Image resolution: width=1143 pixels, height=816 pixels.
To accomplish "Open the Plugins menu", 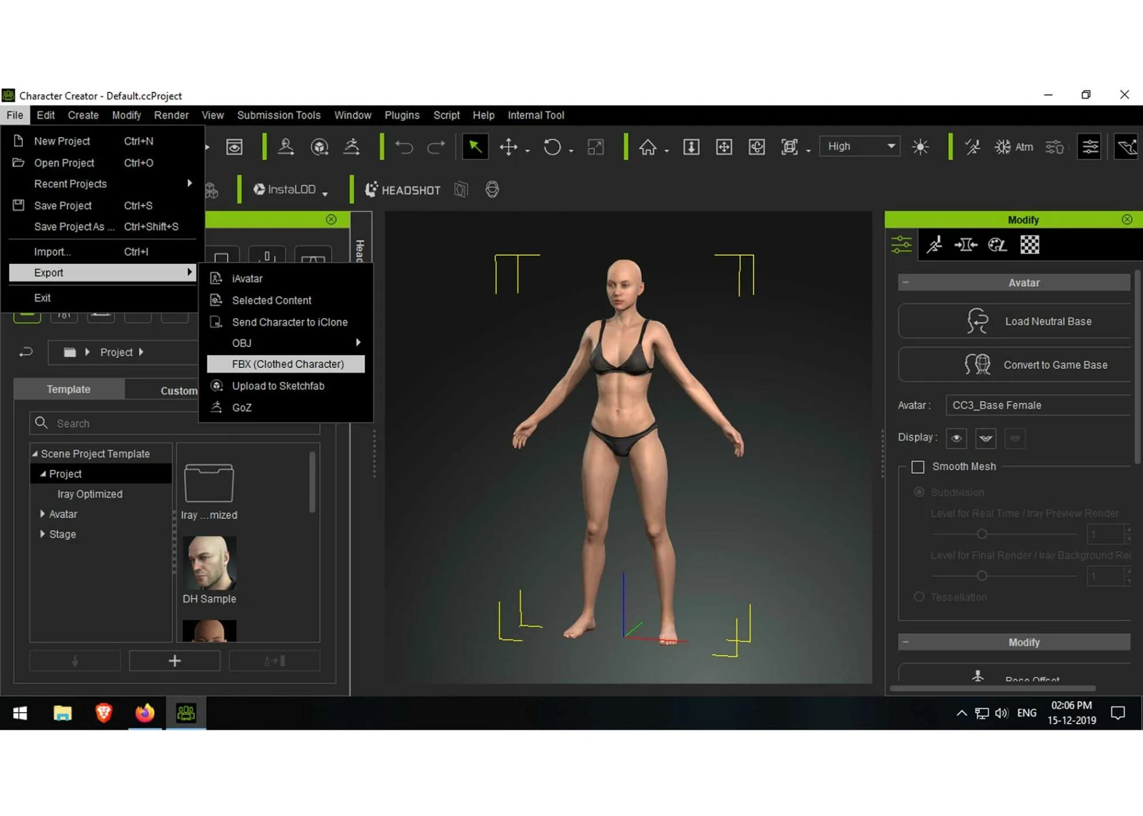I will coord(402,115).
